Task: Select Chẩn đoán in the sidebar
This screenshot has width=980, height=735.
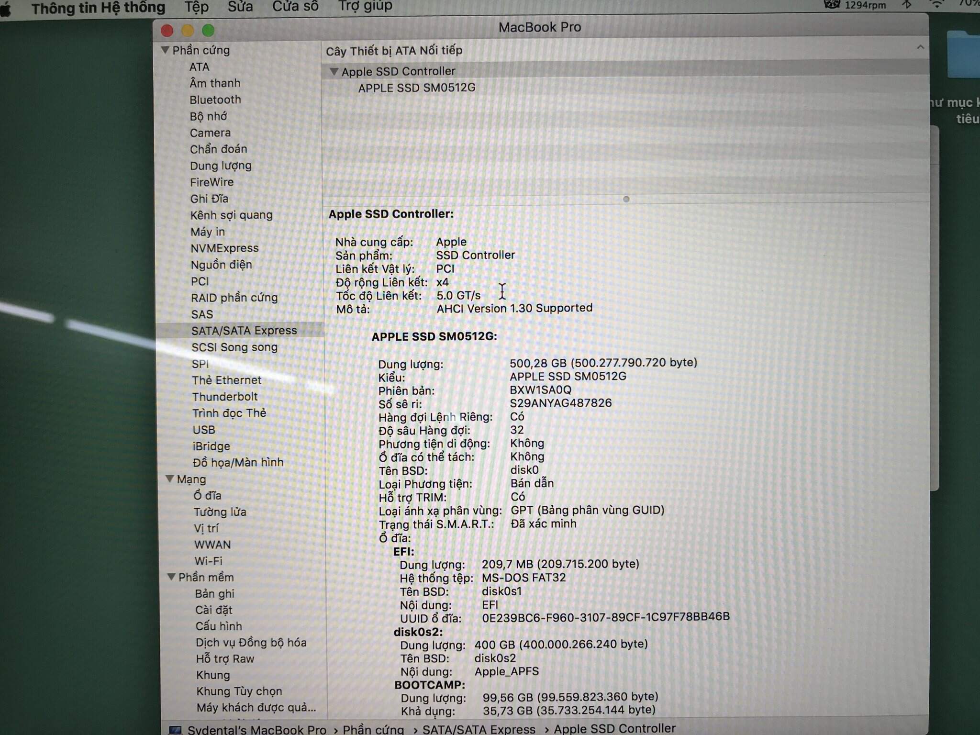Action: click(218, 149)
